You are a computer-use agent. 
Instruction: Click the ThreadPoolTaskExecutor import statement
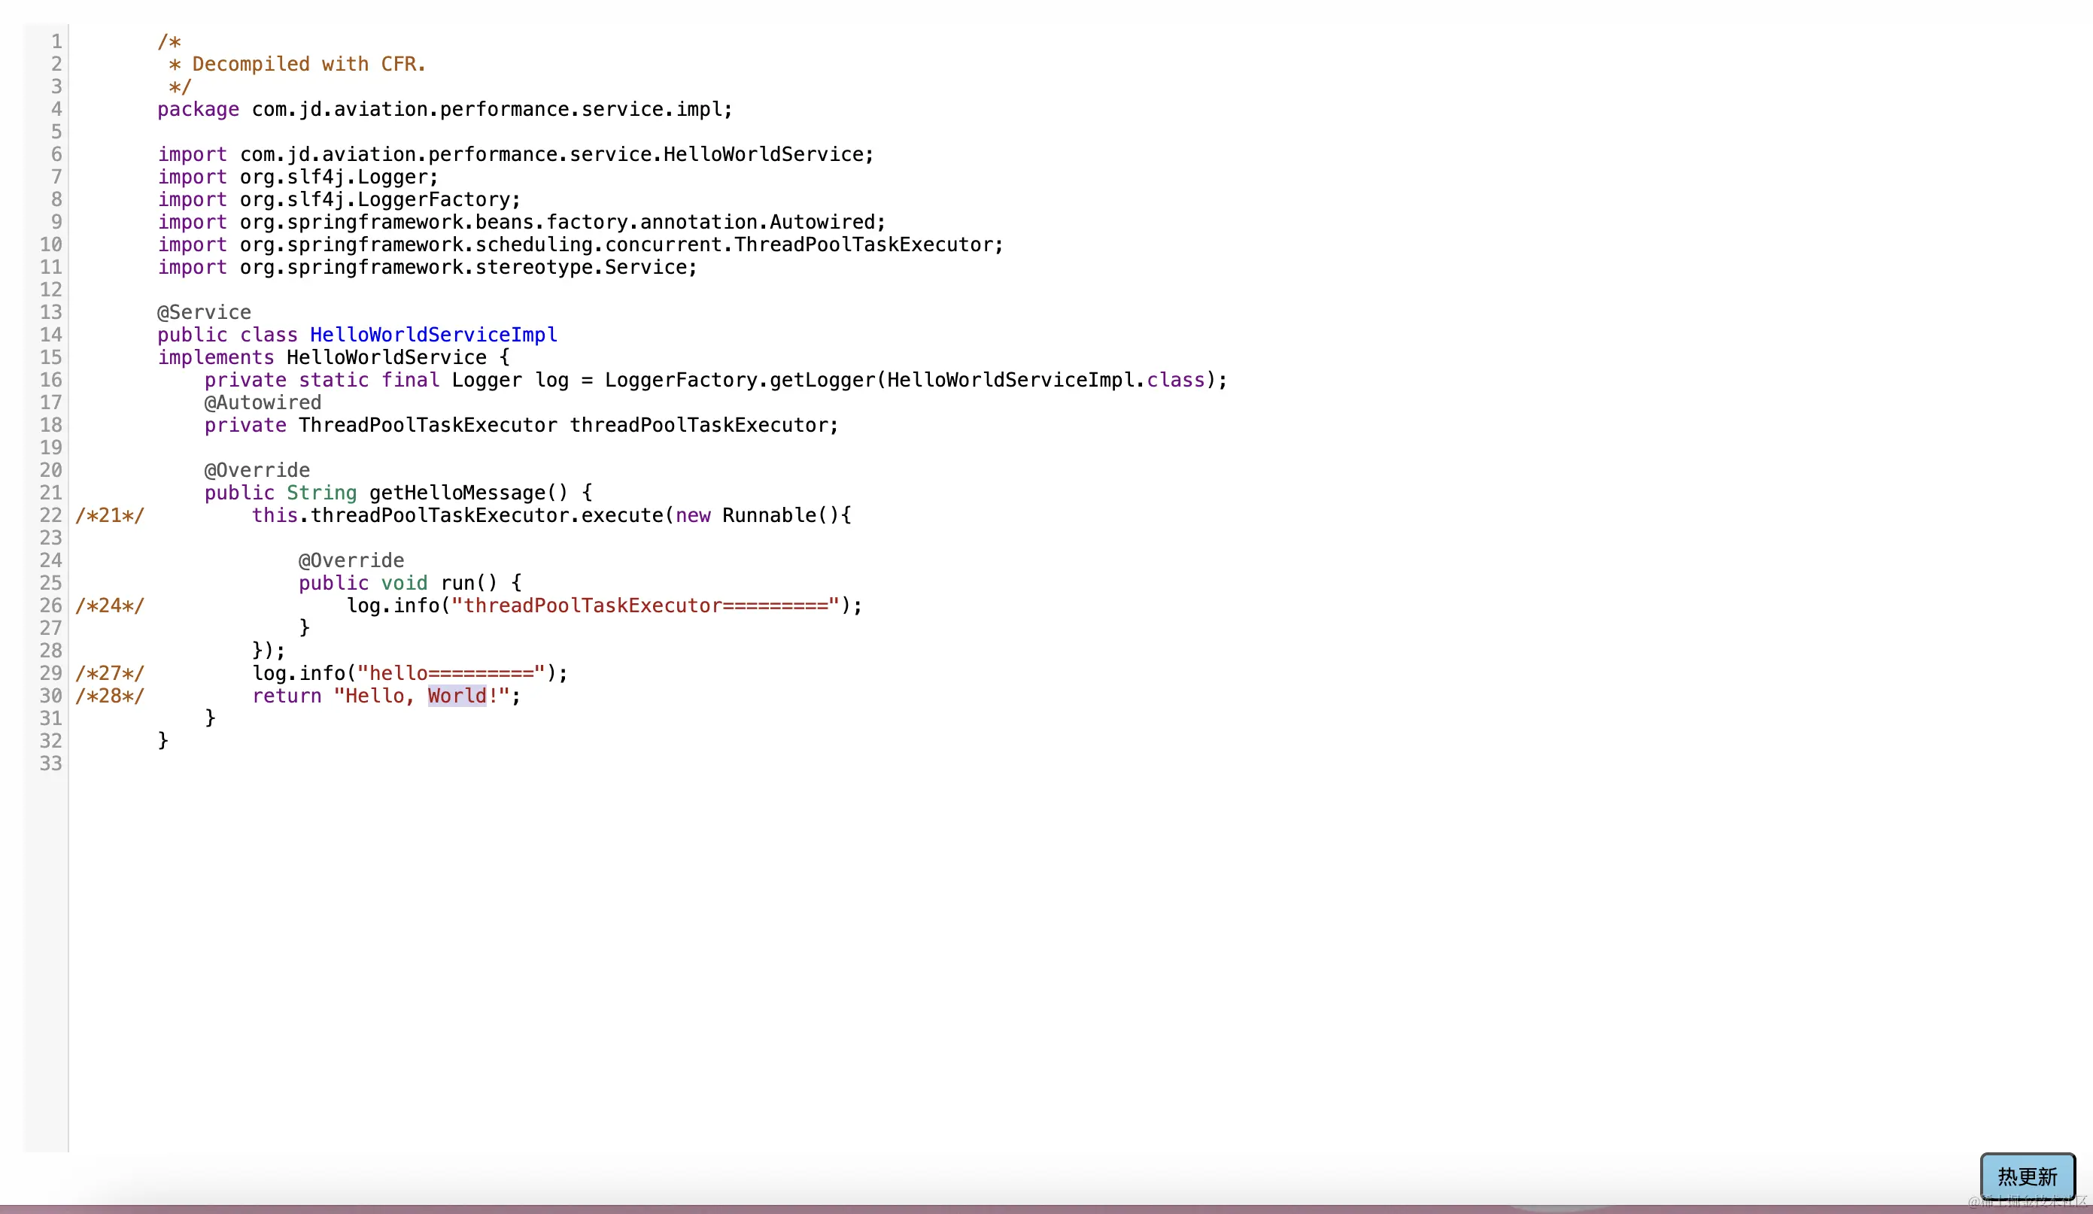click(x=580, y=245)
